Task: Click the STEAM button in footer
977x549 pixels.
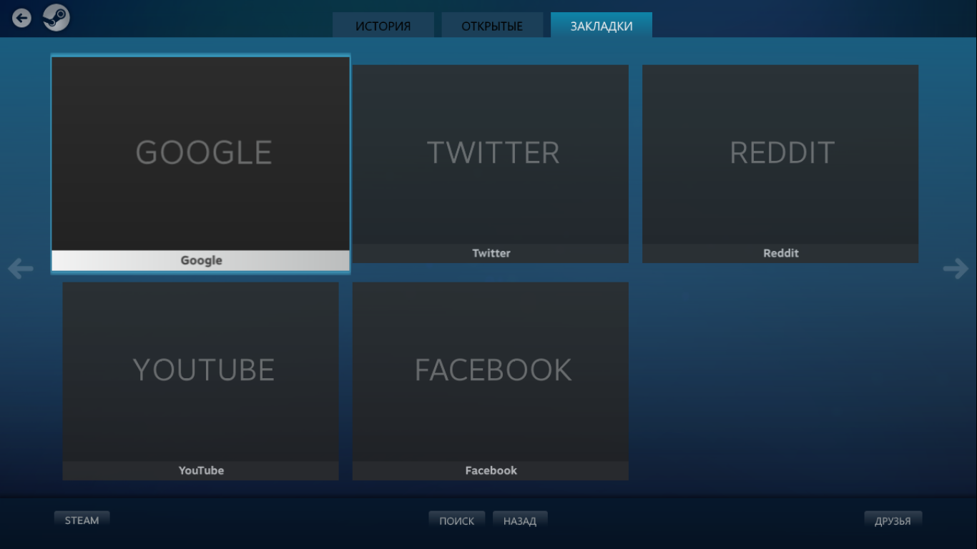Action: point(82,520)
